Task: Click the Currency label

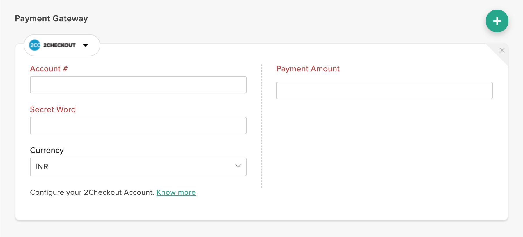Action: point(47,150)
